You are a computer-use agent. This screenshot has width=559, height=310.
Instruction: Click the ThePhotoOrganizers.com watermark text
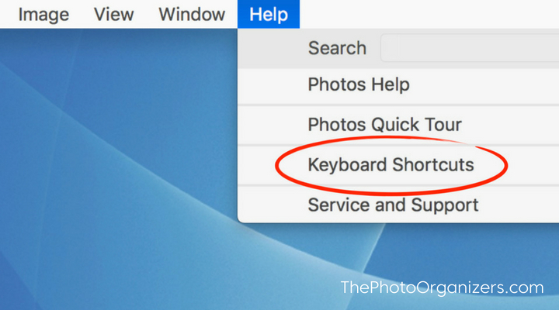[442, 288]
